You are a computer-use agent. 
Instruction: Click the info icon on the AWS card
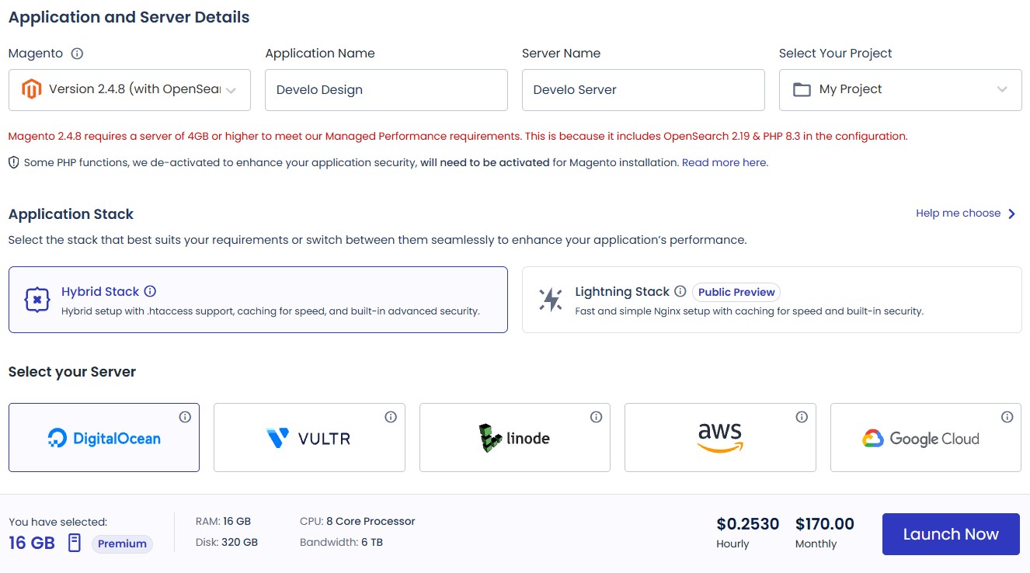click(802, 417)
